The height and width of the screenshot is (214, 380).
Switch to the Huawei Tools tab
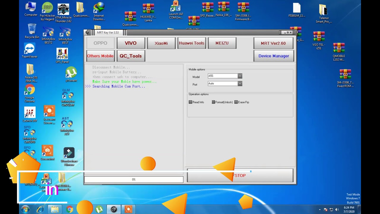(191, 43)
